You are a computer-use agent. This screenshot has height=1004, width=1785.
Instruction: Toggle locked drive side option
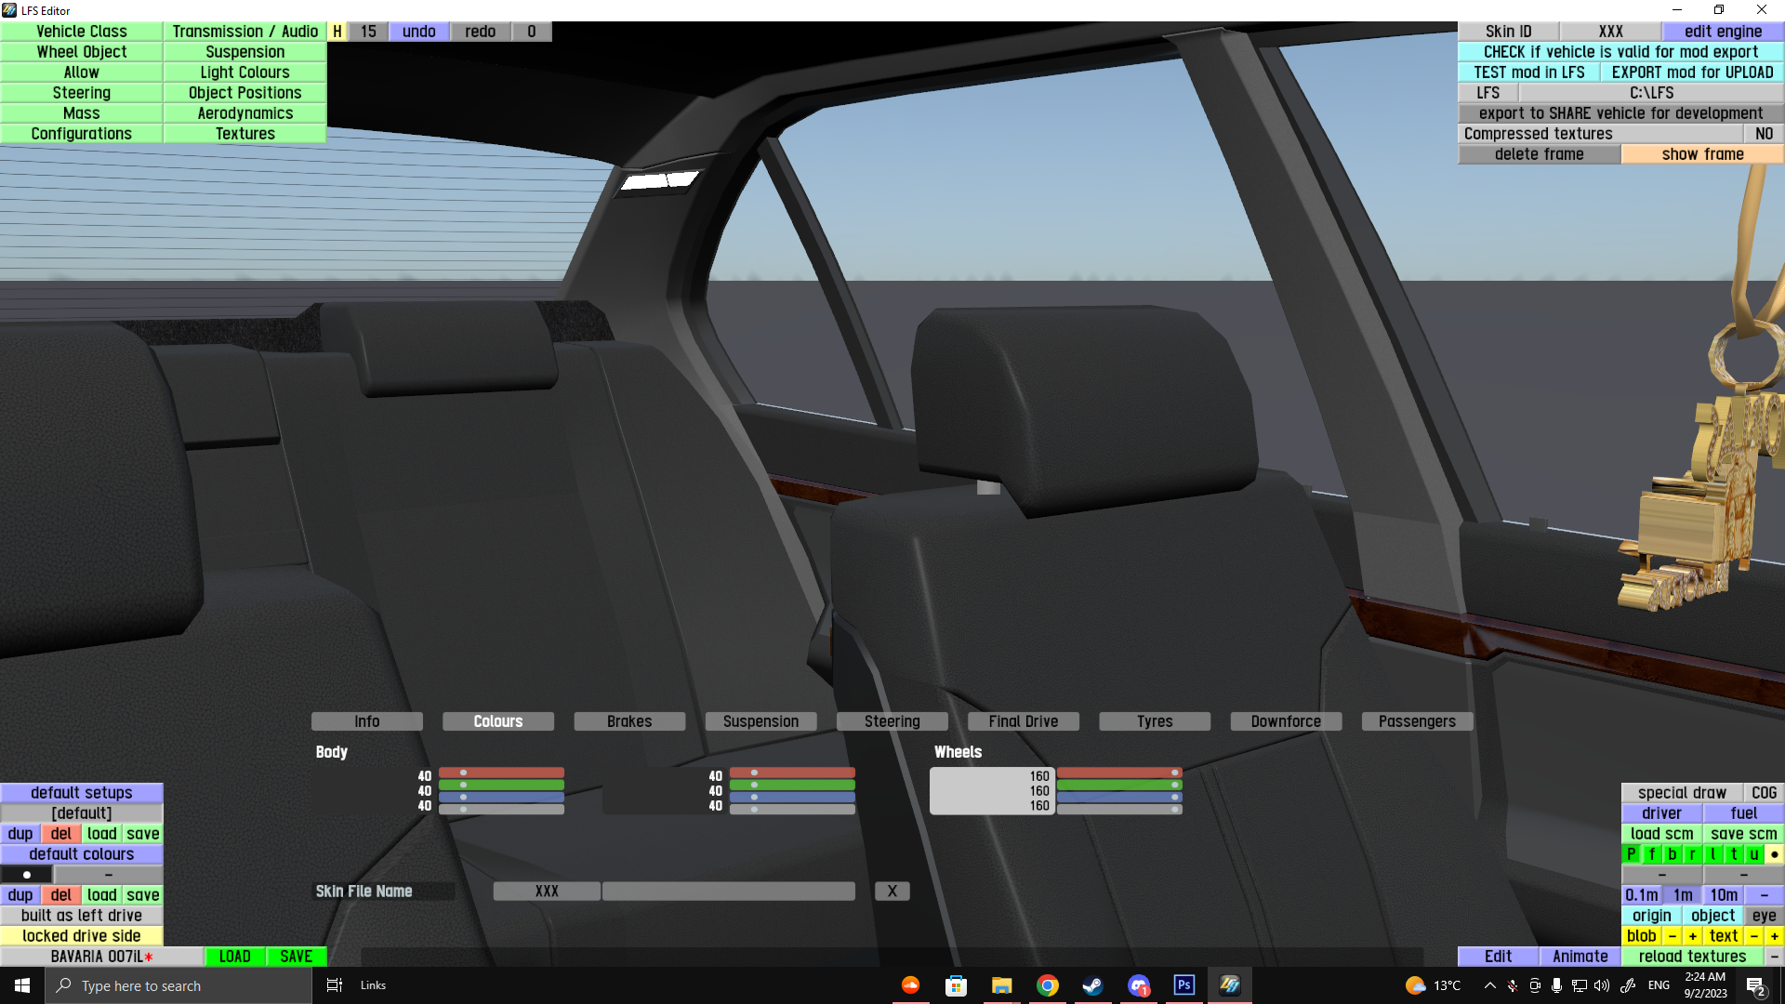82,936
